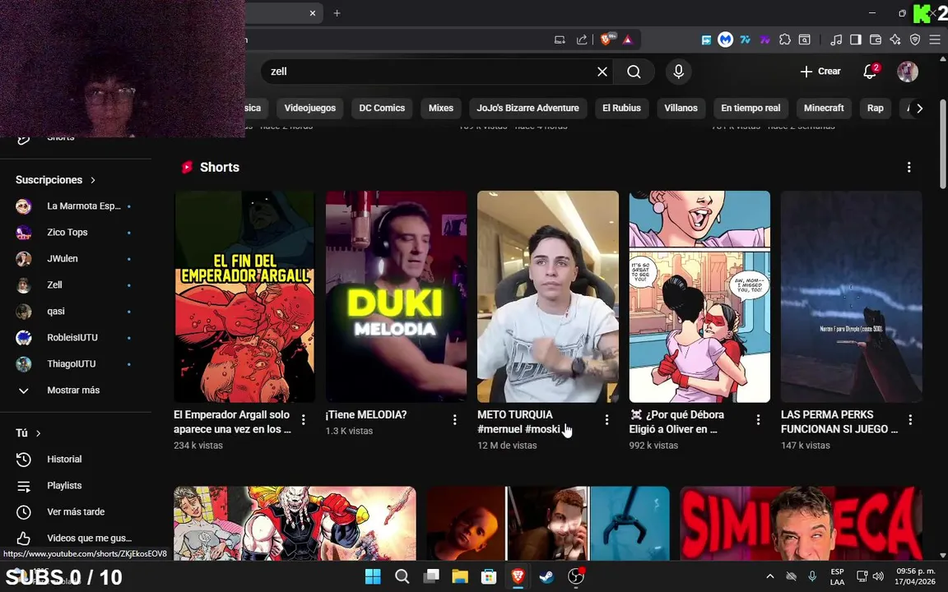Click the search magnifier button

click(634, 72)
